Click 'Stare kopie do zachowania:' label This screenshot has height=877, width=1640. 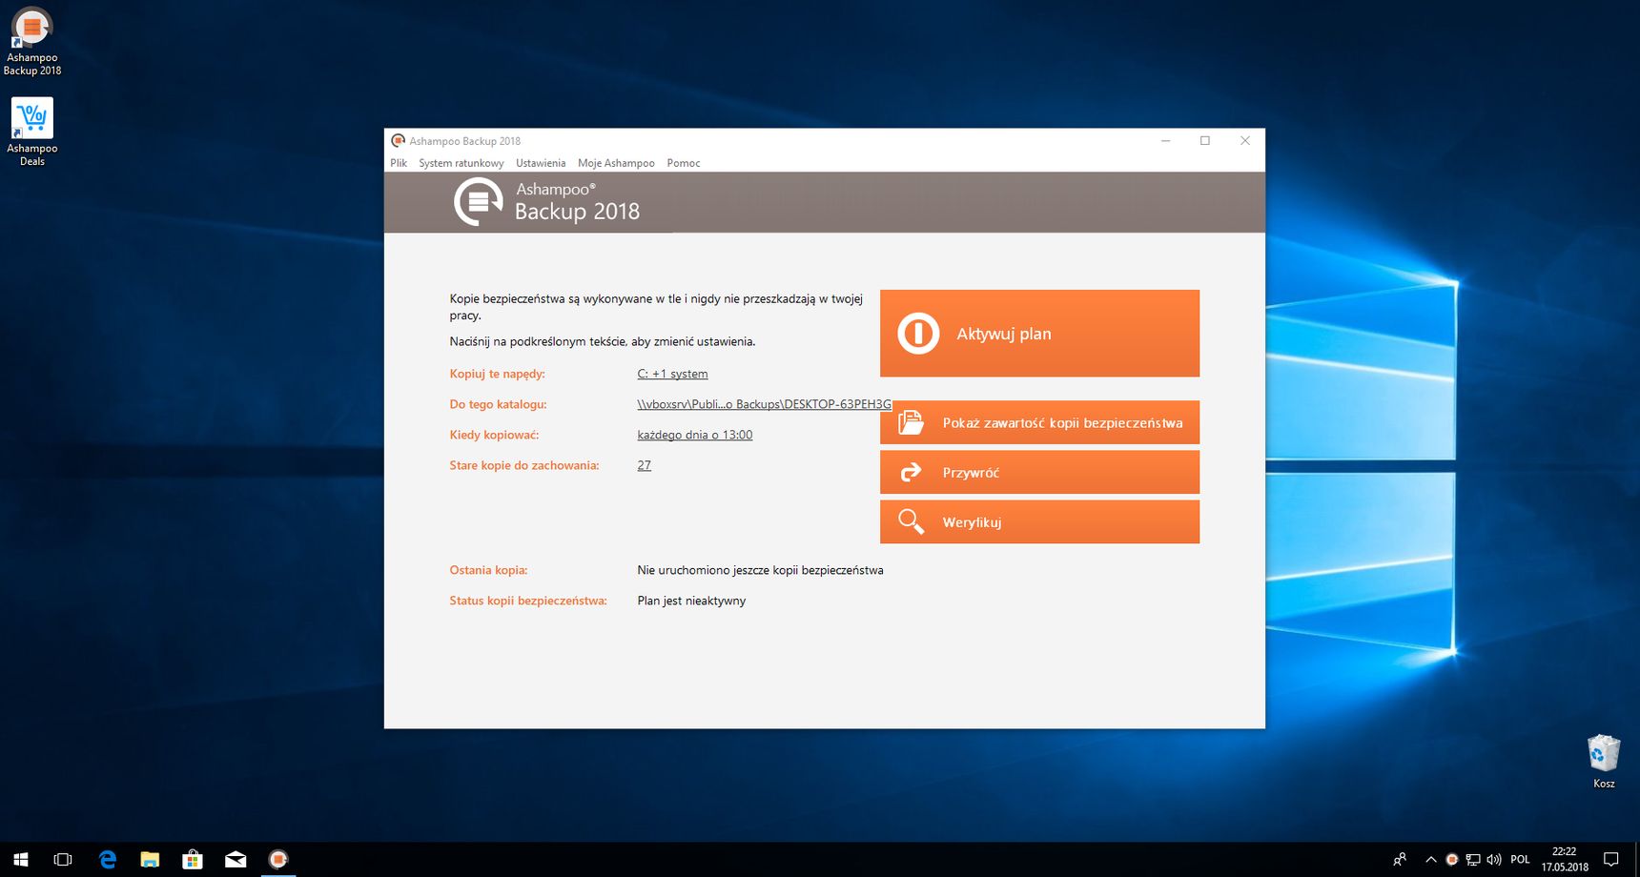(524, 465)
